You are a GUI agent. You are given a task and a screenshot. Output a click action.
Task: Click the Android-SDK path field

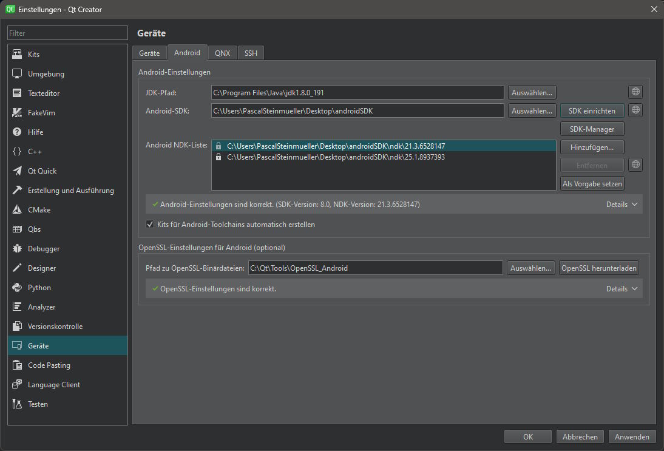click(357, 111)
